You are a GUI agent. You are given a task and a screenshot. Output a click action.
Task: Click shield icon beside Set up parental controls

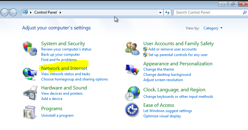(x=145, y=55)
